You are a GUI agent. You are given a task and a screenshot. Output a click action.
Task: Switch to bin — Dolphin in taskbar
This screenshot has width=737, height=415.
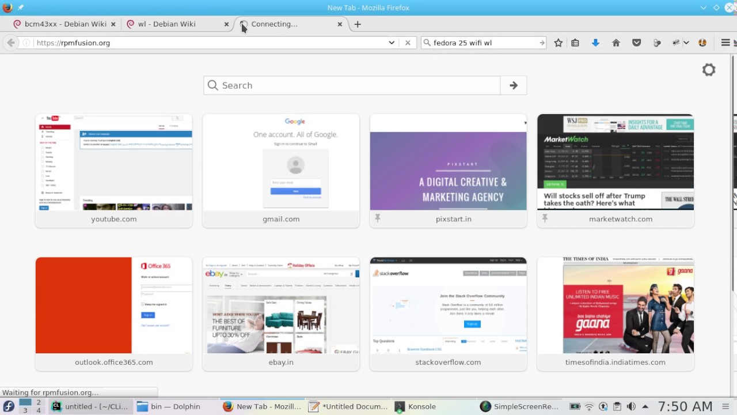tap(176, 406)
